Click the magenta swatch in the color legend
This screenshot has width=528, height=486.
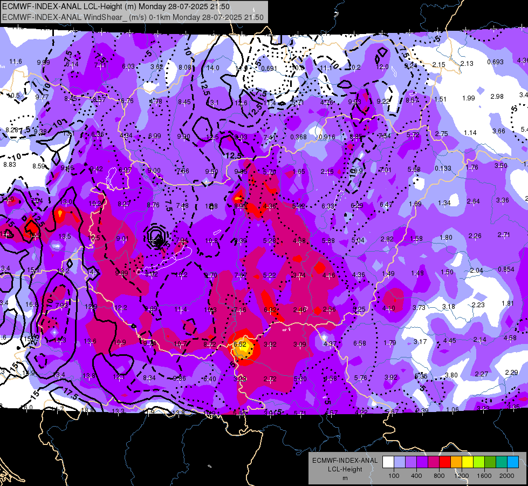(x=434, y=462)
